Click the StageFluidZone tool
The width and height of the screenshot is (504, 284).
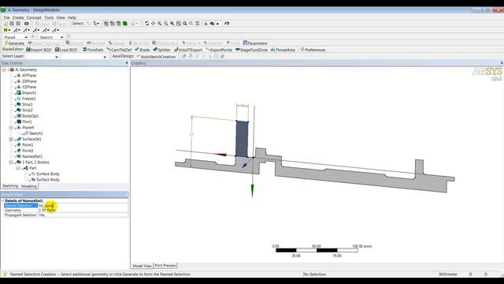click(252, 50)
